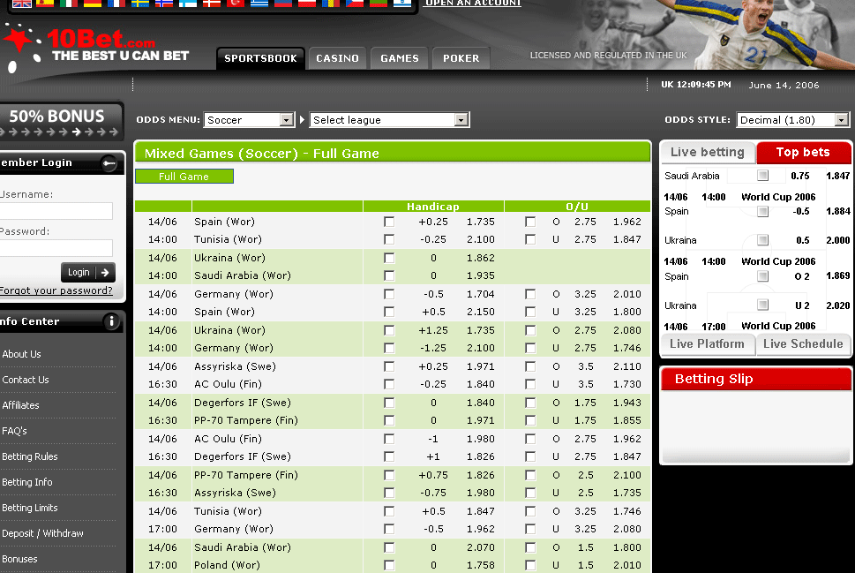Screen dimensions: 855x573
Task: Tick Ukraina (Wor) 0 handicap at 1.862
Action: 389,258
